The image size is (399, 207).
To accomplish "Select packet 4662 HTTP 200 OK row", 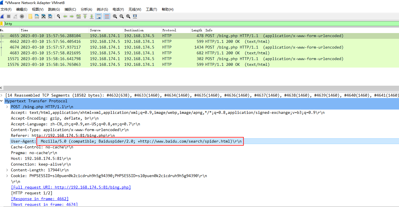I will [199, 42].
